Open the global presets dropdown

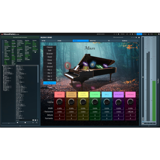click(101, 34)
